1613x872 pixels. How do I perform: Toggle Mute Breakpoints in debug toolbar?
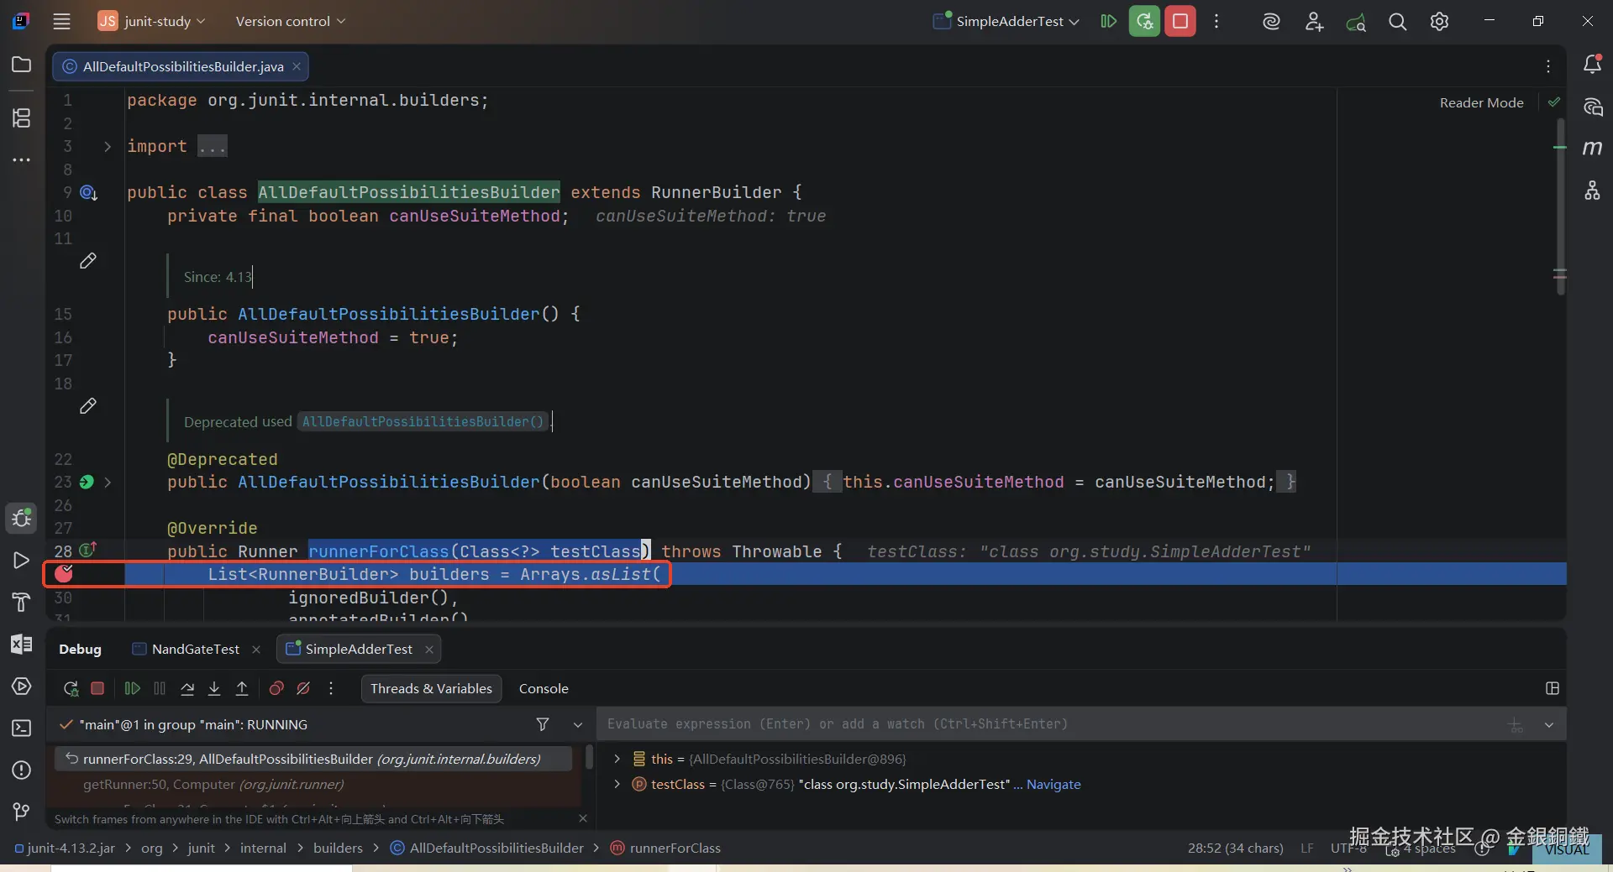pyautogui.click(x=303, y=689)
